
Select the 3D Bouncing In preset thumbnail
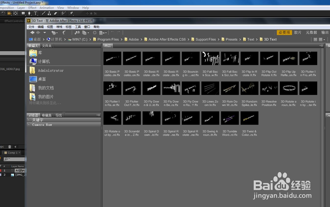click(190, 58)
